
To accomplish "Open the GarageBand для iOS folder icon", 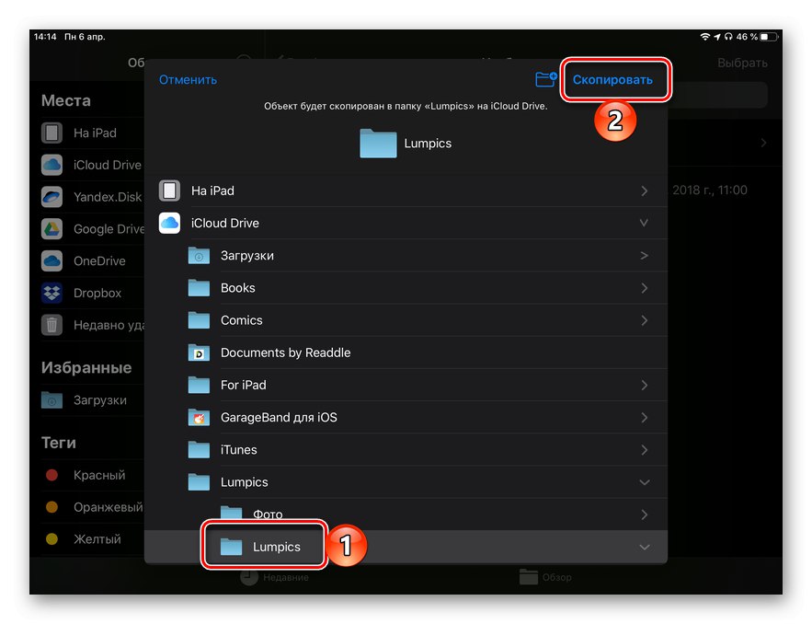I will 199,417.
